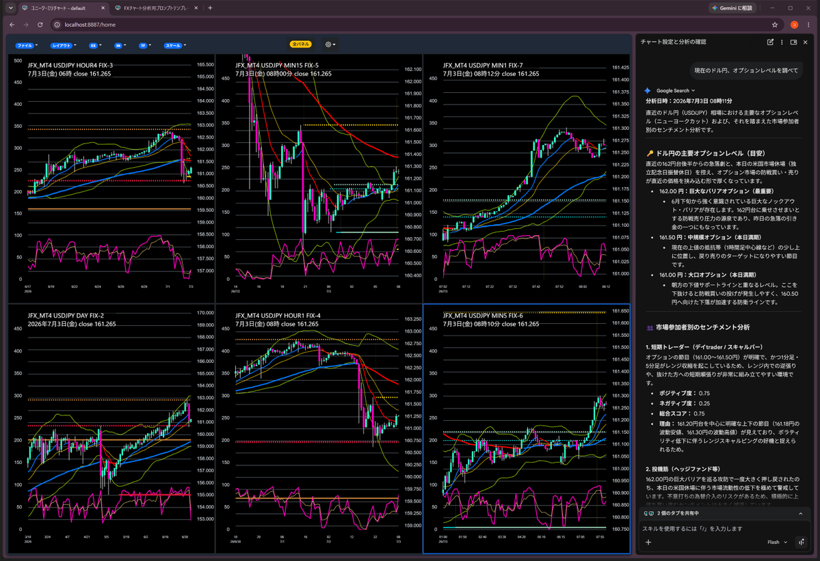Open the tab search dropdown arrow

pyautogui.click(x=10, y=8)
